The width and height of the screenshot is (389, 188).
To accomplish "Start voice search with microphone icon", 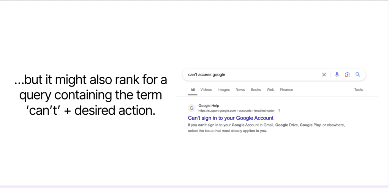I will 337,75.
